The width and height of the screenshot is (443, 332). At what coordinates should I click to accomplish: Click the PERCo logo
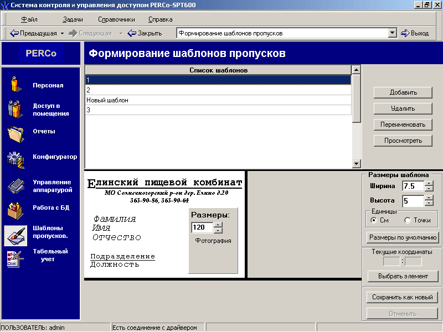click(x=41, y=53)
